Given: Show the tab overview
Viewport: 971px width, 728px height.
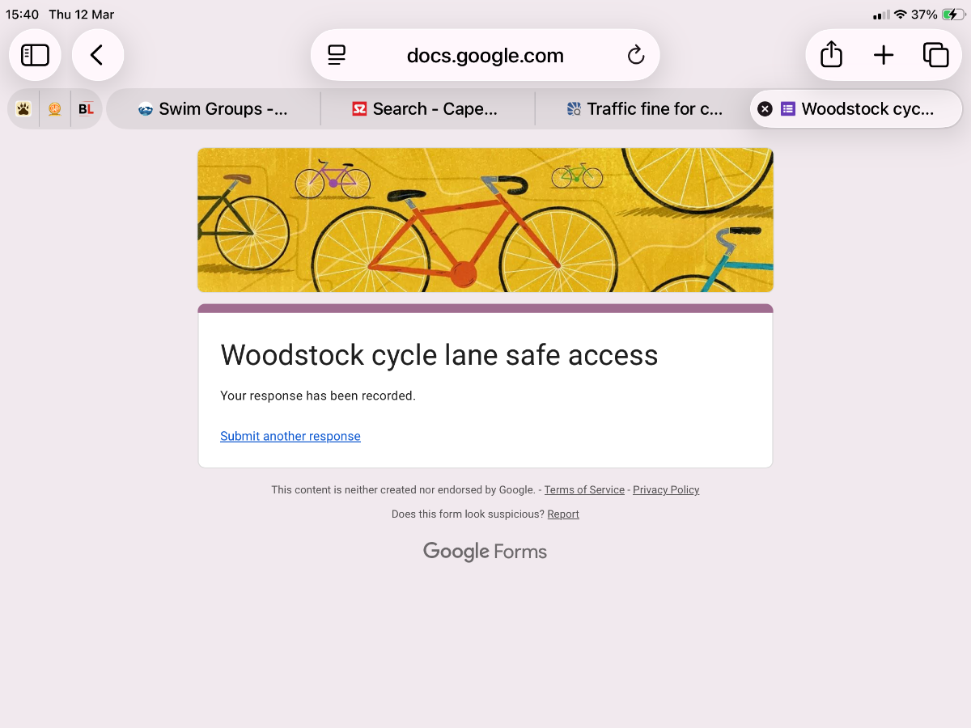Looking at the screenshot, I should (935, 55).
